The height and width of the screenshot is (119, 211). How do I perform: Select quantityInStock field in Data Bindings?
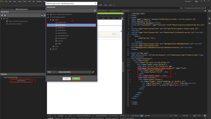click(62, 38)
